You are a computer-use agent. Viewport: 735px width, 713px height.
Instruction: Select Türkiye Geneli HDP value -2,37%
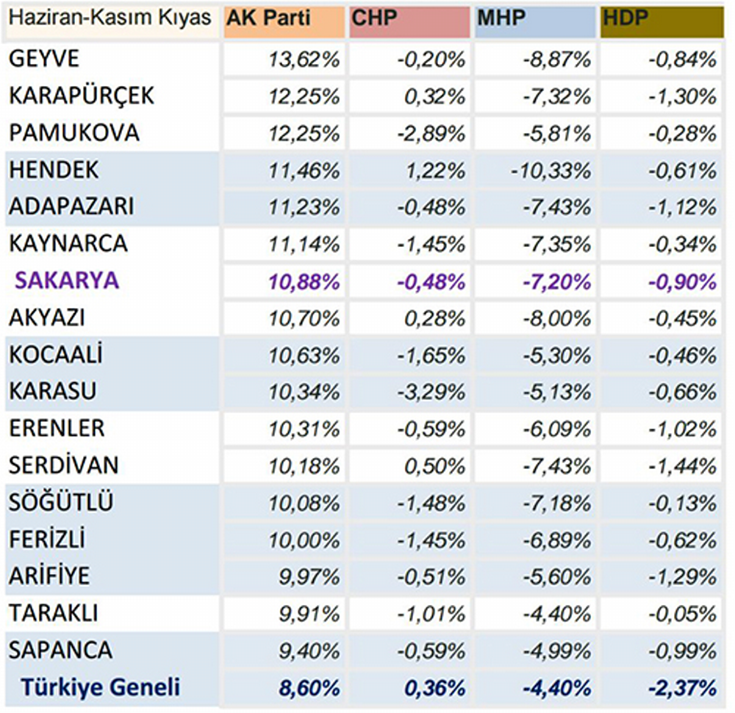click(x=684, y=688)
